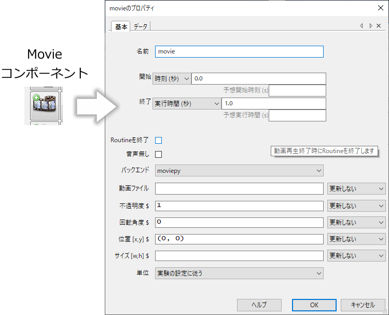Open 不透明度 更新しない update dropdown
The image size is (389, 315).
point(356,206)
